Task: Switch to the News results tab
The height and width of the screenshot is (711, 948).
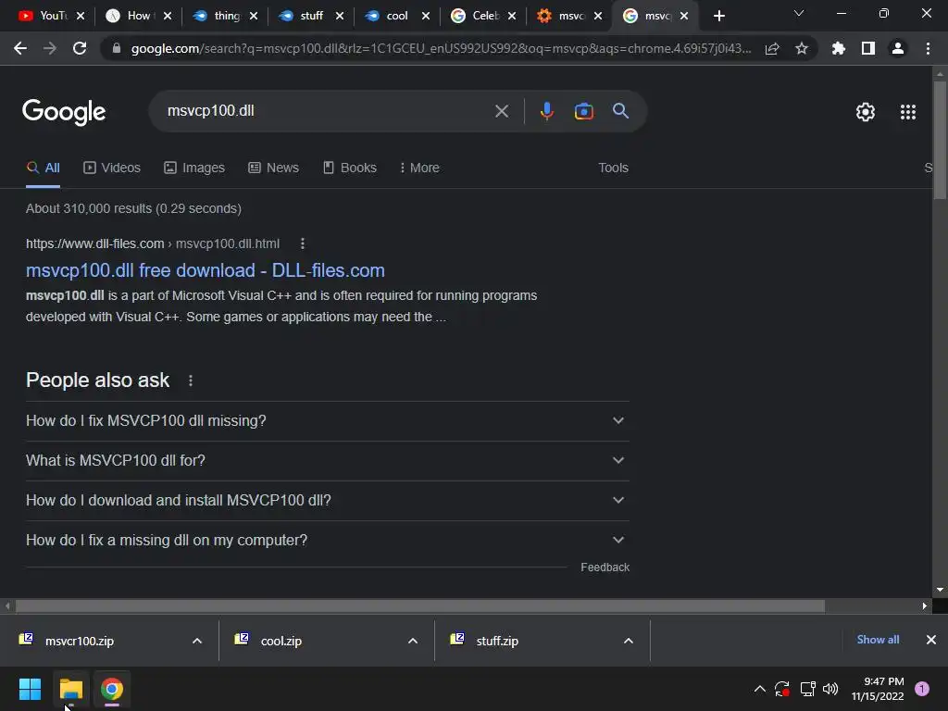Action: click(273, 168)
